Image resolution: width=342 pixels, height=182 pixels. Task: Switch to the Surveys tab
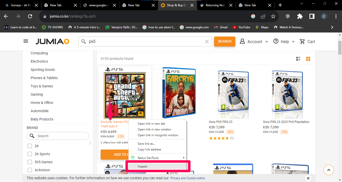(x=21, y=5)
